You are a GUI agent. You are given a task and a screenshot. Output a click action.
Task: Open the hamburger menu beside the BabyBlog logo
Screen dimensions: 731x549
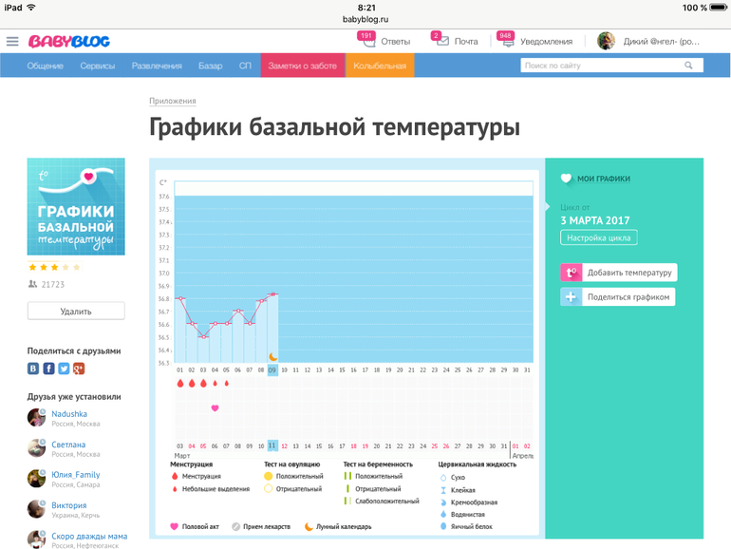[x=12, y=41]
